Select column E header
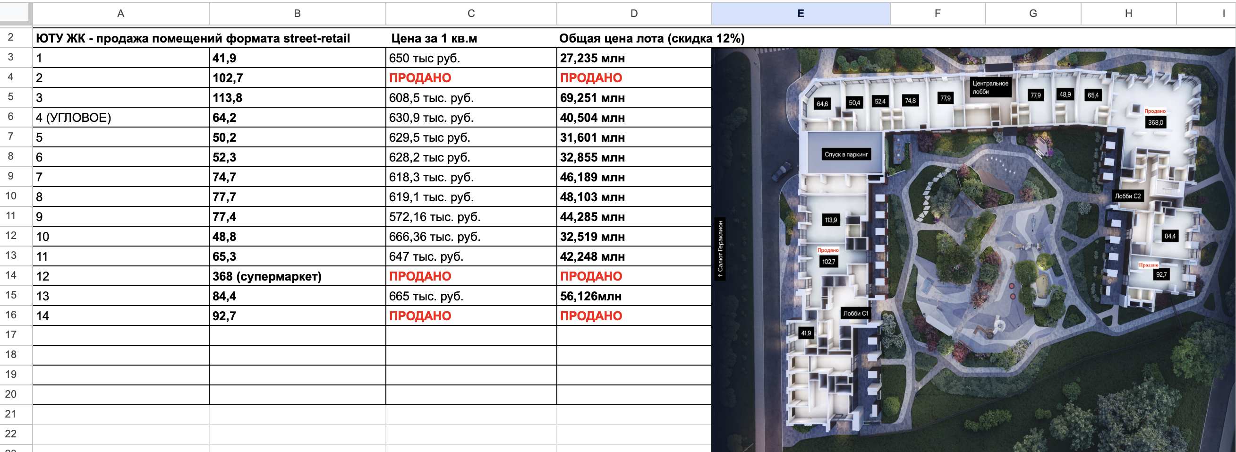This screenshot has height=452, width=1236. pos(801,13)
